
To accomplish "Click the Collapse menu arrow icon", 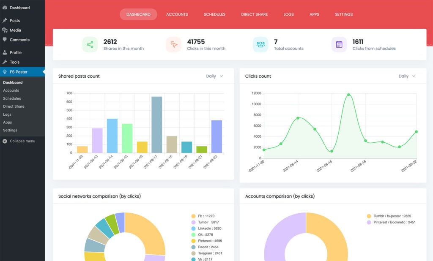I will click(5, 141).
